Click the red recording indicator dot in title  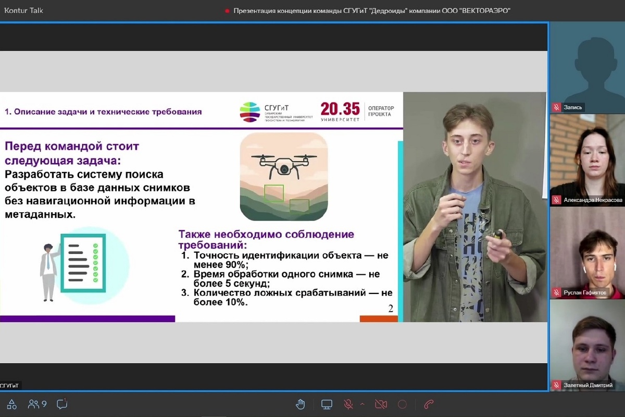[228, 10]
